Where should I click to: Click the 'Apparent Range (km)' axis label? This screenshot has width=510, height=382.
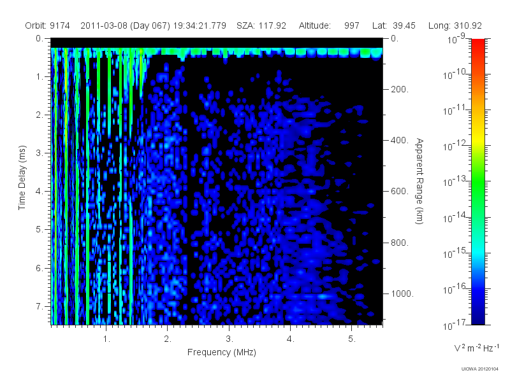(x=420, y=181)
